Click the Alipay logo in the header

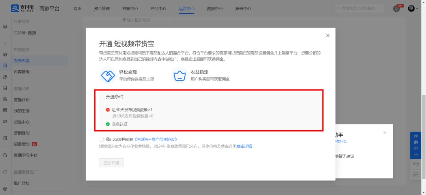pyautogui.click(x=23, y=8)
